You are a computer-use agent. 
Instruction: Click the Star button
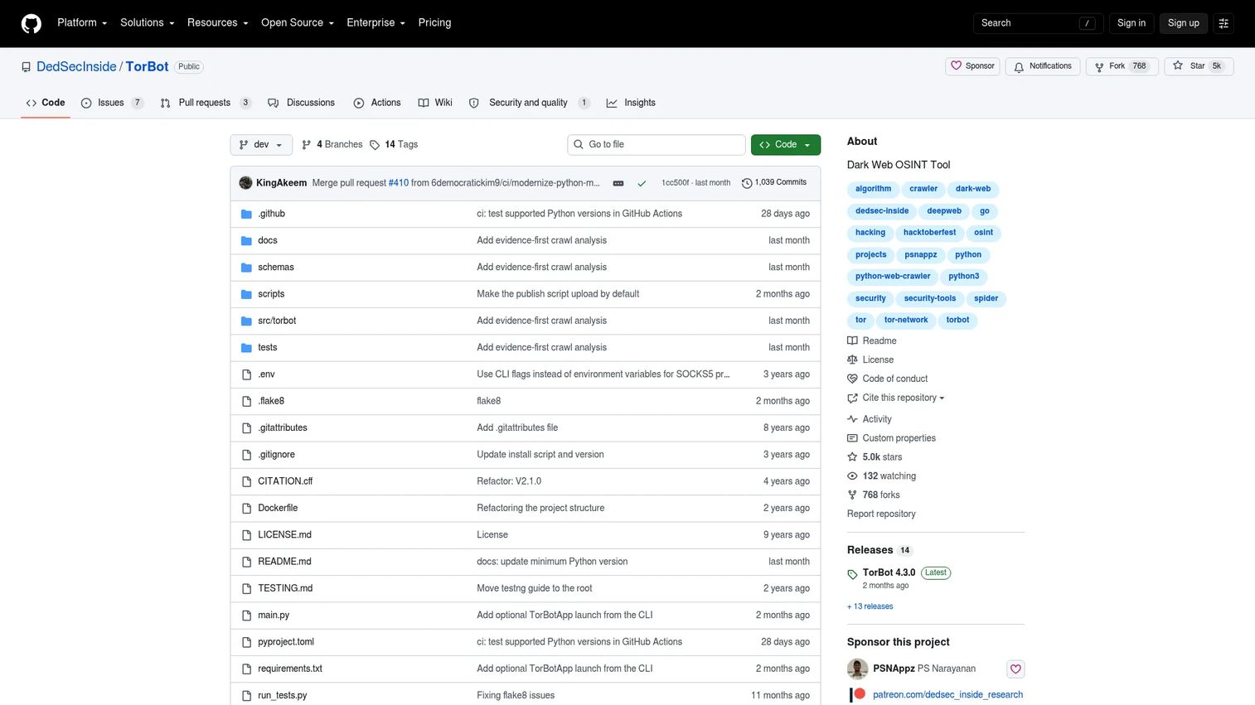pyautogui.click(x=1199, y=66)
